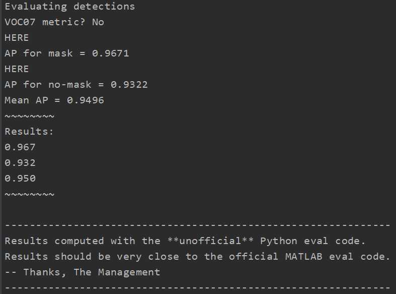Click the 0.950 result line
Image resolution: width=396 pixels, height=294 pixels.
[x=20, y=179]
